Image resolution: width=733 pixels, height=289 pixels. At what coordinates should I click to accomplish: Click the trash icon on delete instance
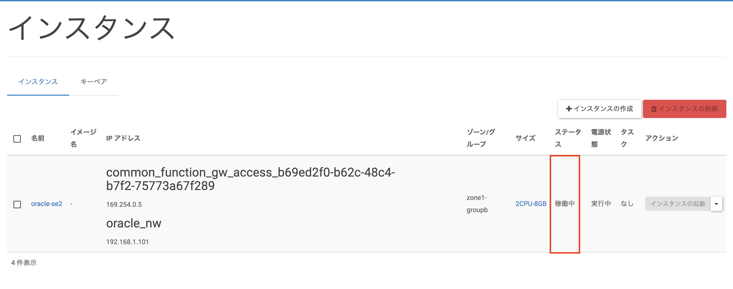pos(654,109)
